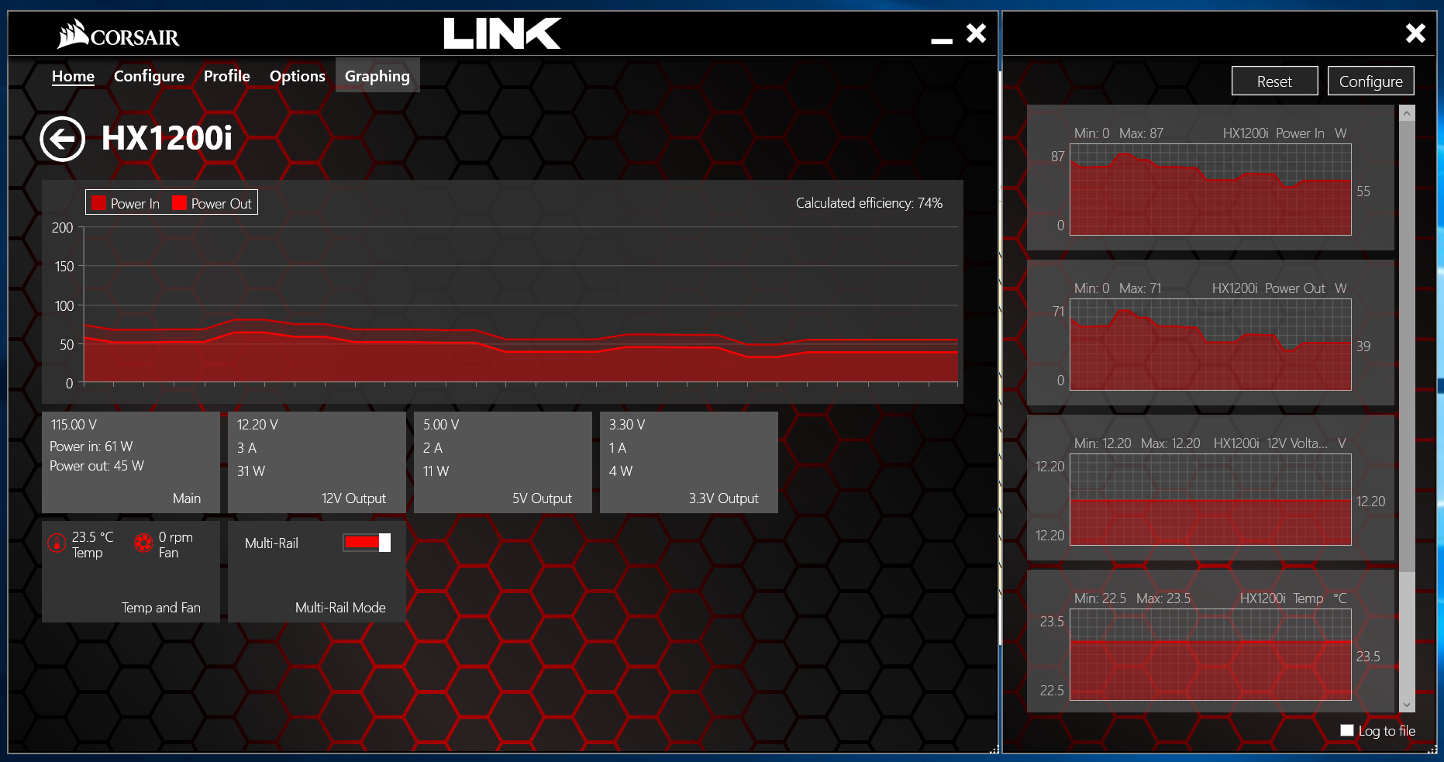Click the 12.20 V reading in 12V tile
Viewport: 1444px width, 762px height.
tap(257, 425)
